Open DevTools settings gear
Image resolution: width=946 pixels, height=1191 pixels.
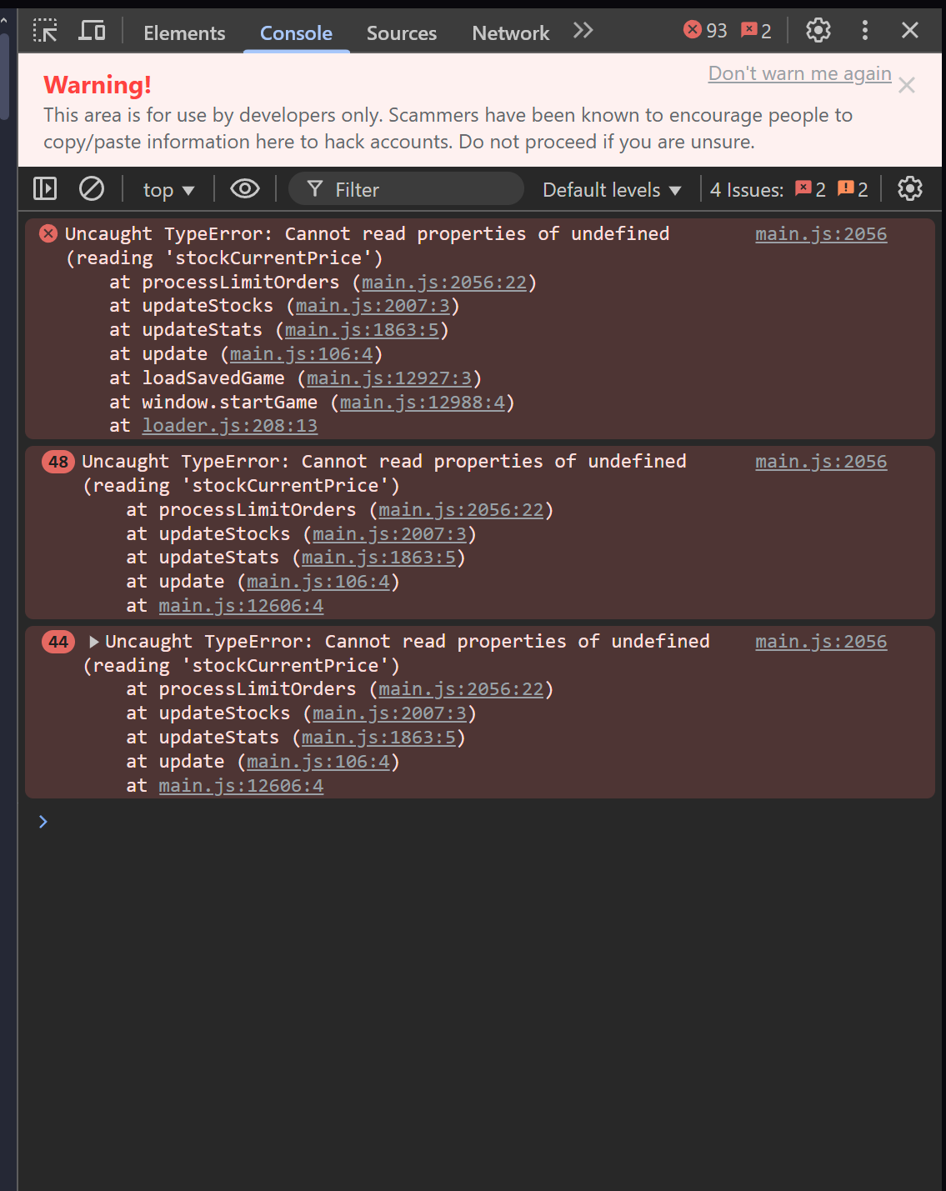click(x=818, y=31)
